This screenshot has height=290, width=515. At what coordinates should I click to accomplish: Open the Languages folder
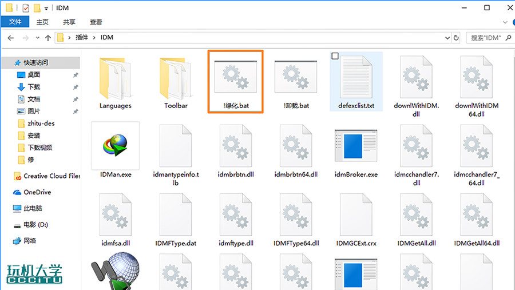pyautogui.click(x=115, y=80)
